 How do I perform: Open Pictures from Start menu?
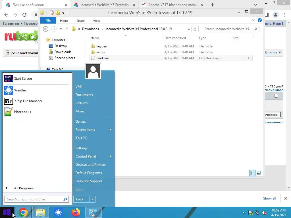pos(82,103)
